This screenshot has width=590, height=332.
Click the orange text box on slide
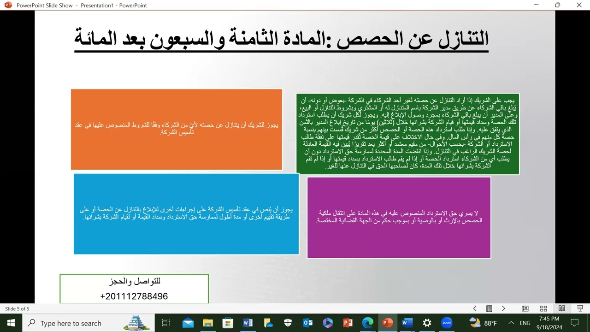pyautogui.click(x=177, y=129)
